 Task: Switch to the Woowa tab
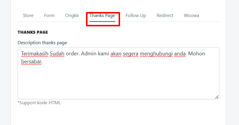pyautogui.click(x=191, y=16)
